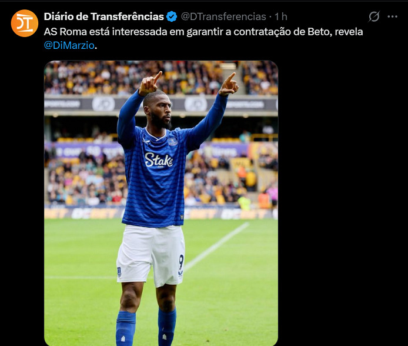Open the 1 h timestamp link
This screenshot has height=346, width=408.
[x=281, y=16]
